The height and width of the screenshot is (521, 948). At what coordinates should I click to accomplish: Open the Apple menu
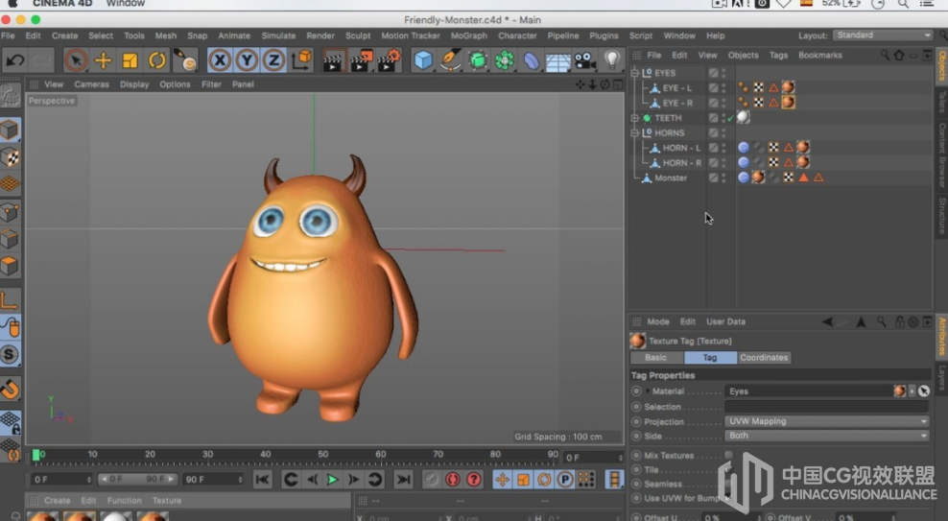click(x=12, y=4)
